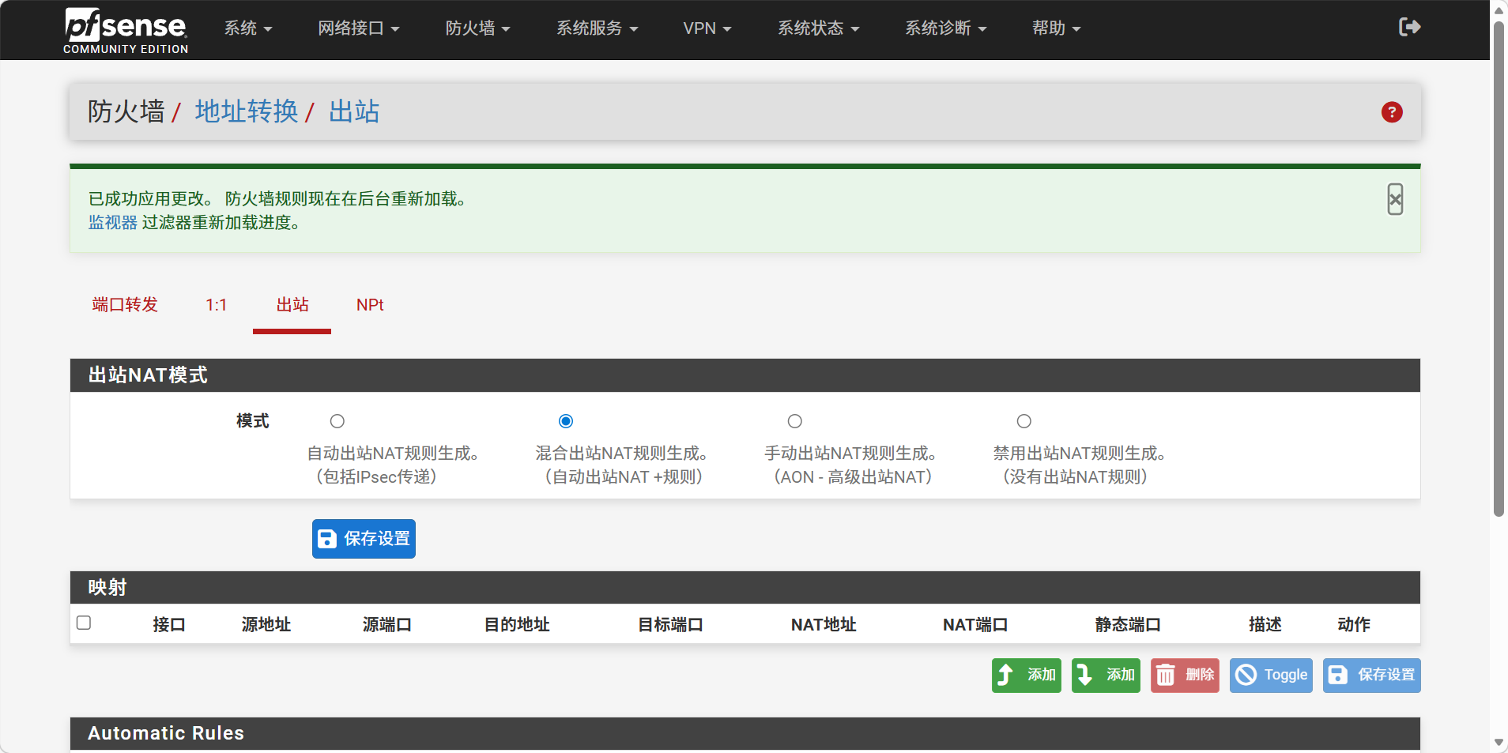This screenshot has width=1508, height=753.
Task: Click the blue 保存设置 button under mode
Action: click(364, 539)
